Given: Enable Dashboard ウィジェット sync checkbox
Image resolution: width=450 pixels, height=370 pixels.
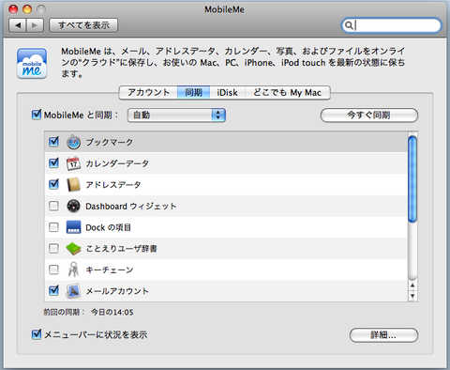Looking at the screenshot, I should pyautogui.click(x=53, y=206).
